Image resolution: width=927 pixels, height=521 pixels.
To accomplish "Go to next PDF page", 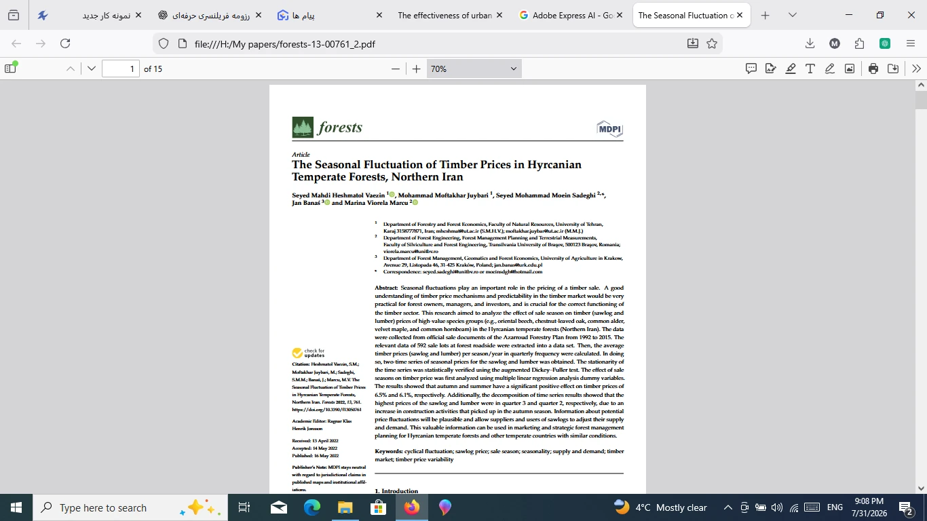I will point(92,69).
